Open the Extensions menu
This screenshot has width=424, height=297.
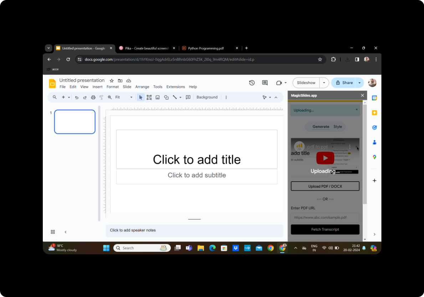175,87
